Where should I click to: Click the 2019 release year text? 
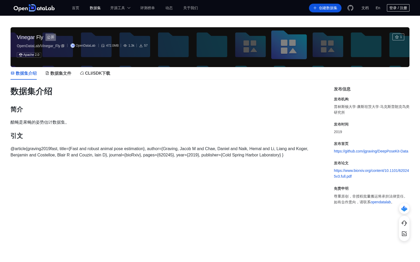click(338, 132)
